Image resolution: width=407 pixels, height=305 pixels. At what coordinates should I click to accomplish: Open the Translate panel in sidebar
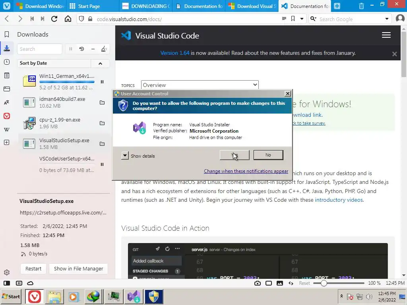point(7,102)
